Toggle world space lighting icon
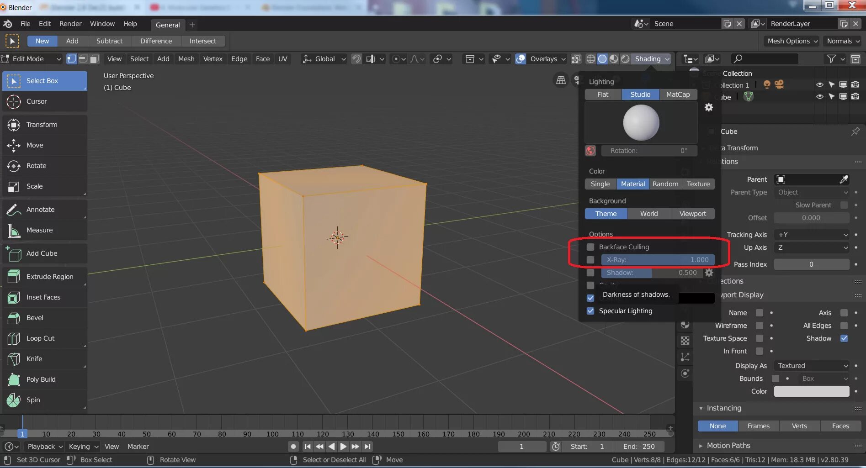866x468 pixels. point(590,151)
